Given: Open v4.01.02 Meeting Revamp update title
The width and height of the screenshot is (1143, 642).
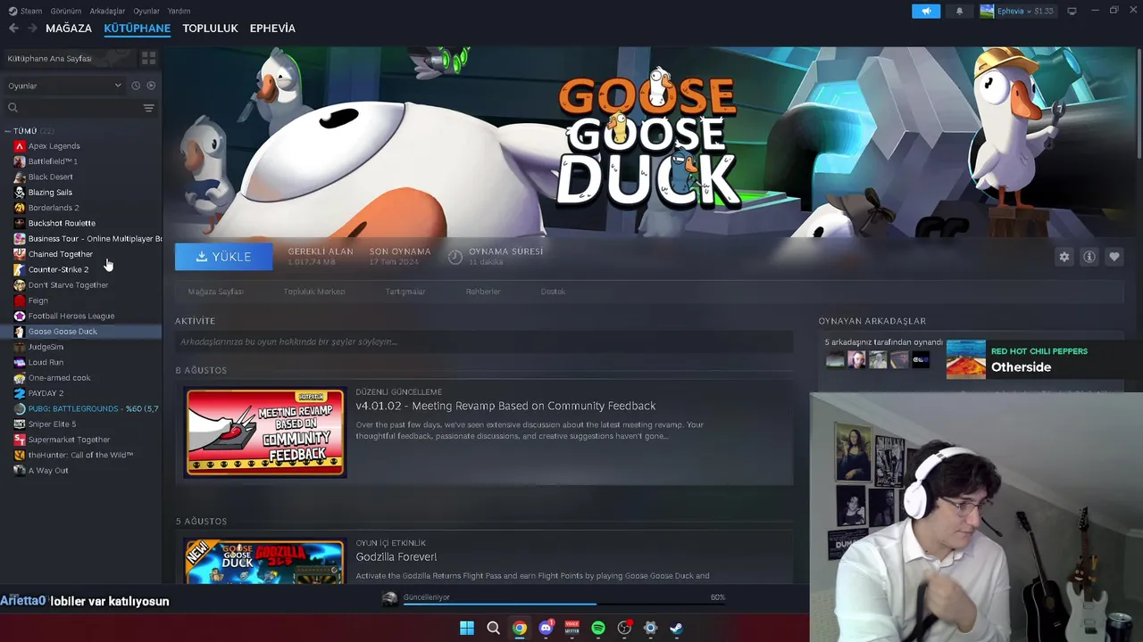Looking at the screenshot, I should click(x=505, y=406).
